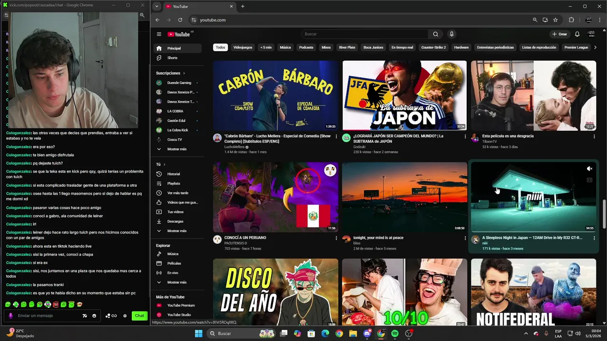This screenshot has height=341, width=607.
Task: Expand Suscripciones section chevron
Action: pos(184,73)
